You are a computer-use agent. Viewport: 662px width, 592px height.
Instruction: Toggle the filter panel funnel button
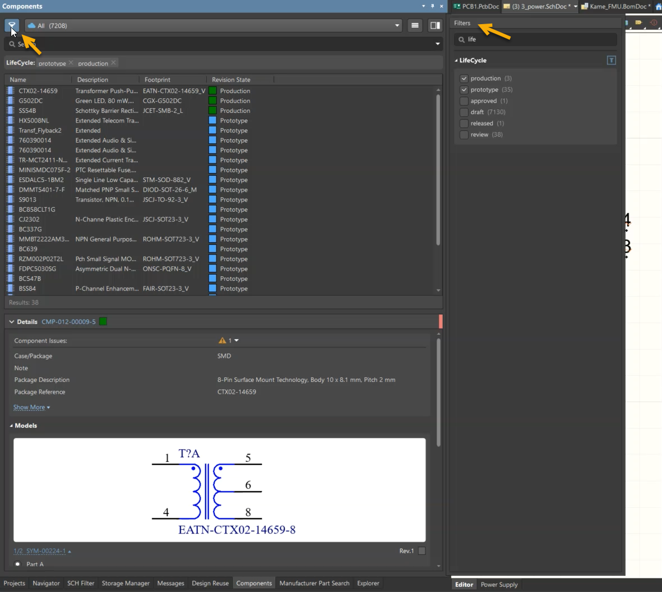[x=12, y=25]
